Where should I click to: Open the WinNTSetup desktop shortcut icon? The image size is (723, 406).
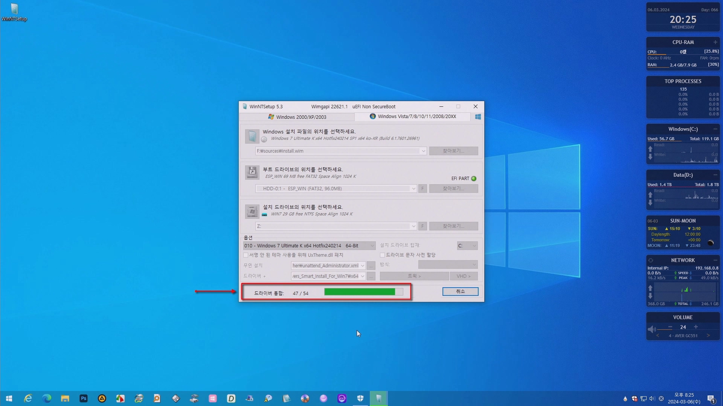pos(14,12)
